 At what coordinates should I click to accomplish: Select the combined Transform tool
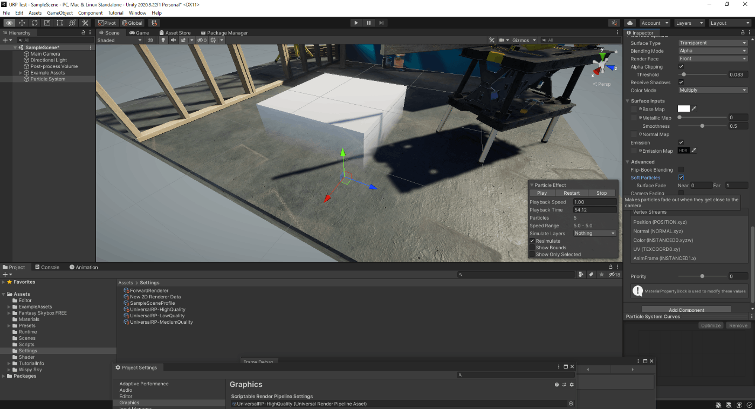(x=72, y=23)
